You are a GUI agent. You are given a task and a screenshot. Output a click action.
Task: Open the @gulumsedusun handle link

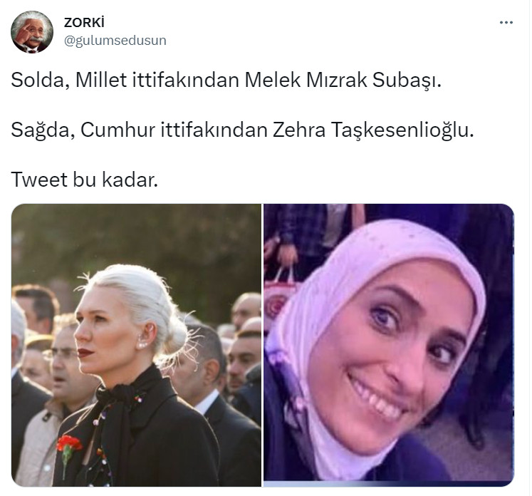[115, 41]
